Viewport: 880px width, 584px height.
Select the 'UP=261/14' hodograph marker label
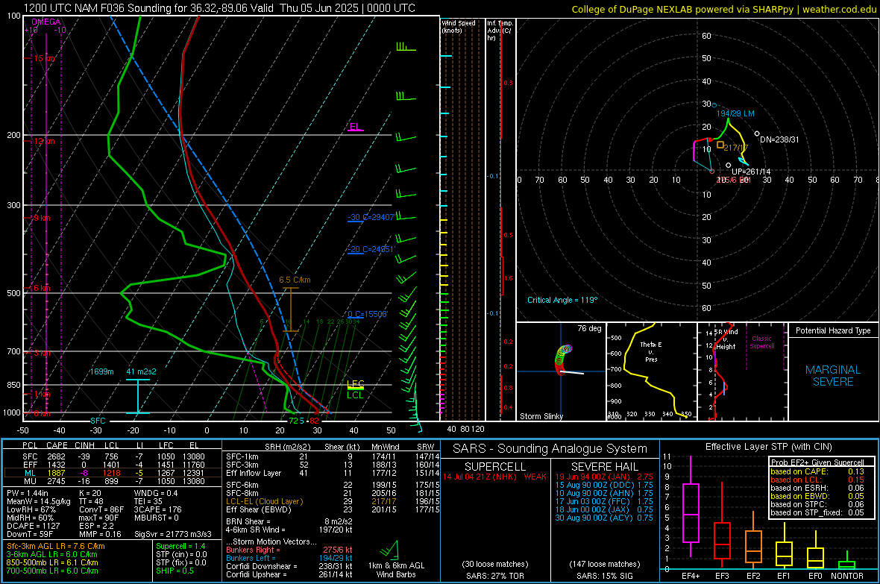pyautogui.click(x=752, y=172)
